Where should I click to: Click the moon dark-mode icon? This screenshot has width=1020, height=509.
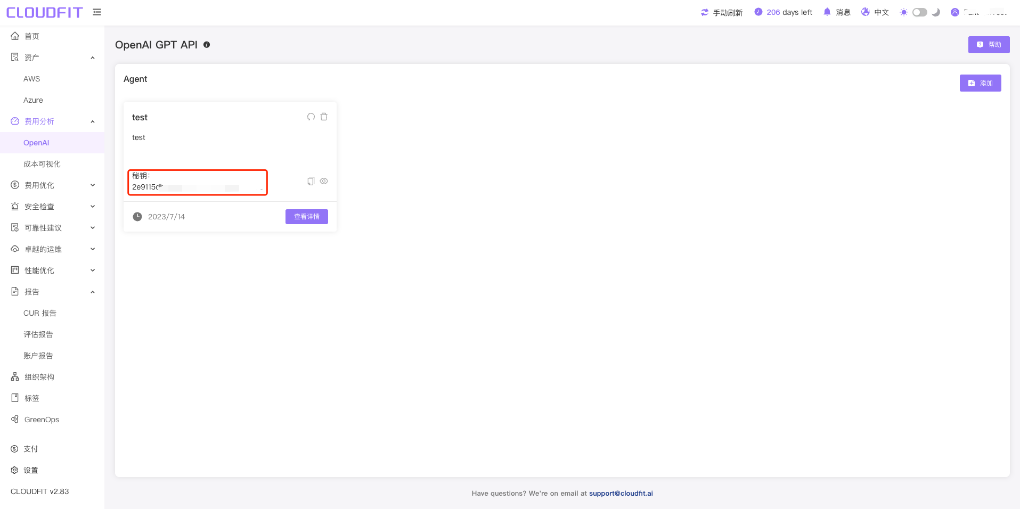pyautogui.click(x=936, y=12)
